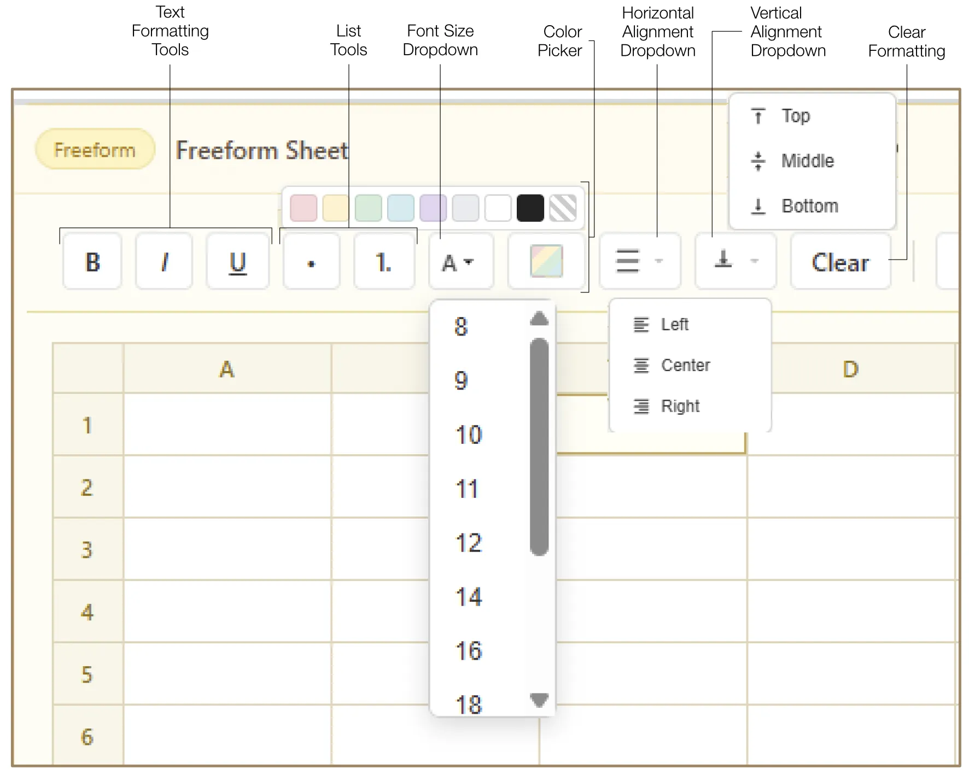Pick the lavender color swatch
Screen dimensions: 969x775
point(433,208)
